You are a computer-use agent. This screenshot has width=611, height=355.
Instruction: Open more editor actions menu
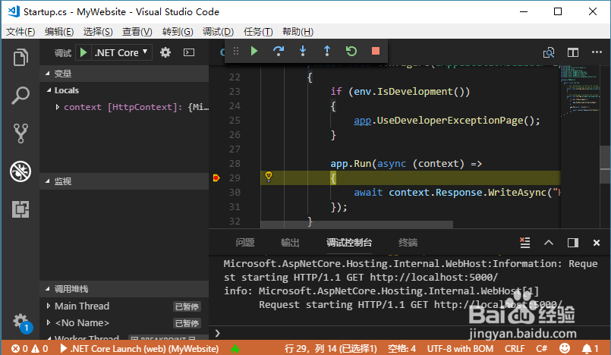click(x=597, y=52)
